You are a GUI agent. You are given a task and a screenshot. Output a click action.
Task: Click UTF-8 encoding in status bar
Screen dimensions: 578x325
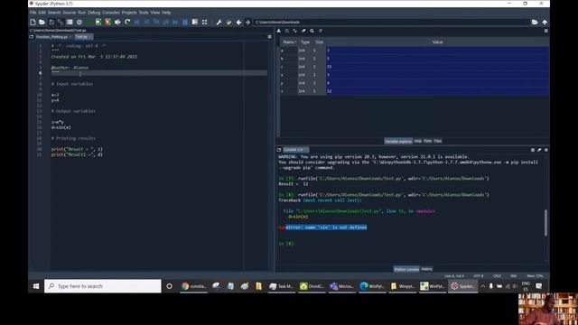point(478,276)
